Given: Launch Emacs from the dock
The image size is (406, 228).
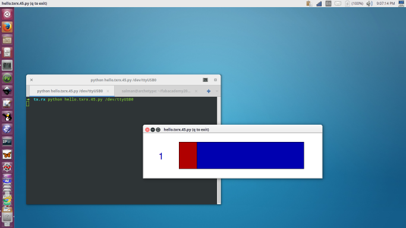Looking at the screenshot, I should (7, 129).
